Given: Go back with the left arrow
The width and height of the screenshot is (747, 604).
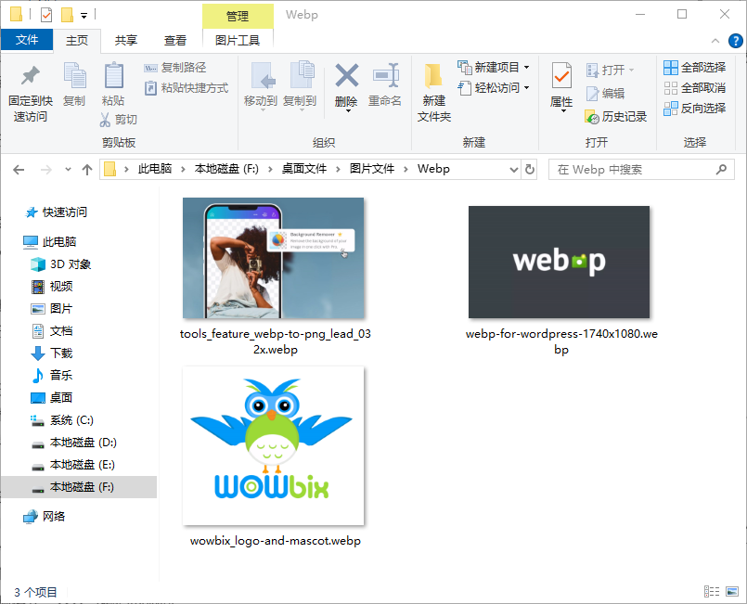Looking at the screenshot, I should (19, 170).
